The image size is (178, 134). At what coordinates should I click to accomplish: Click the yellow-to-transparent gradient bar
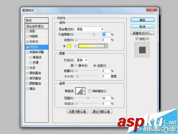point(91,46)
